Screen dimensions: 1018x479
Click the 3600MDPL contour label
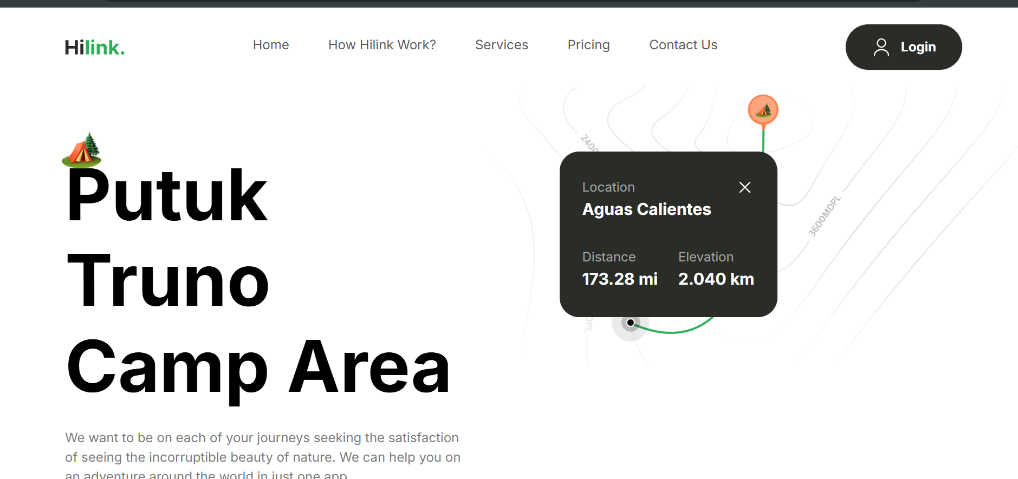[x=824, y=216]
